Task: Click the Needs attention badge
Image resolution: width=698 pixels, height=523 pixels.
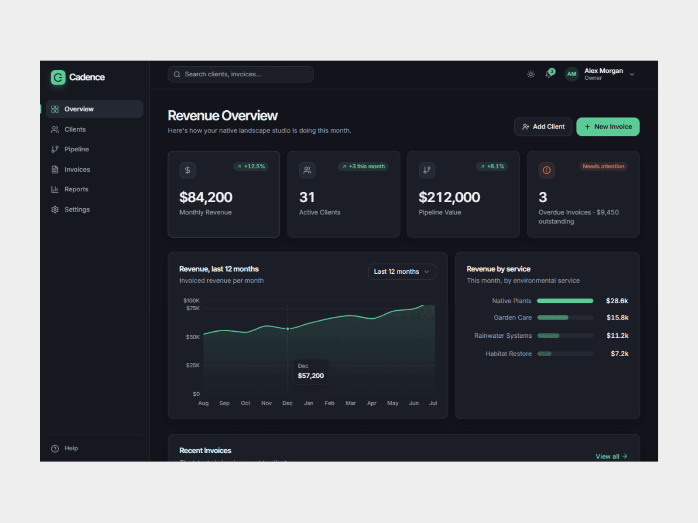Action: click(603, 166)
